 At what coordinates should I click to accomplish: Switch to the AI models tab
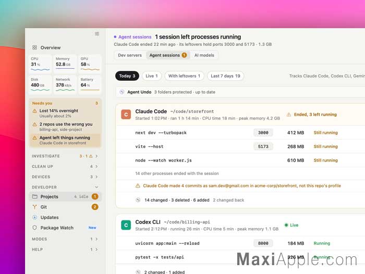(204, 55)
